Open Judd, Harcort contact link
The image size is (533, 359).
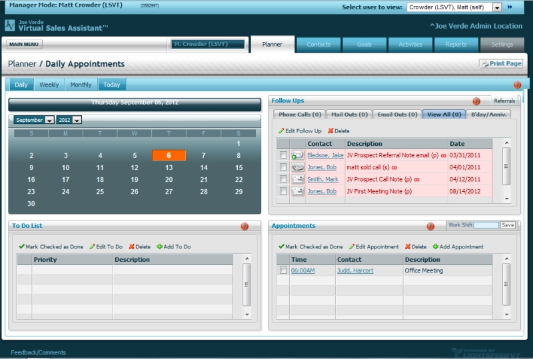(x=354, y=271)
